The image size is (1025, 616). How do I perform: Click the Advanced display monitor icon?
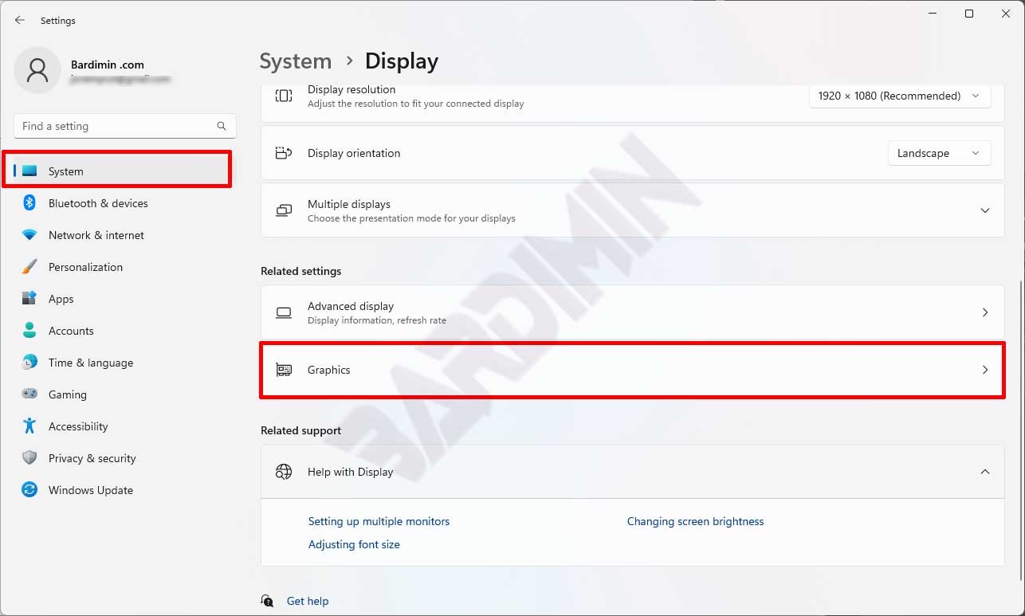(283, 312)
